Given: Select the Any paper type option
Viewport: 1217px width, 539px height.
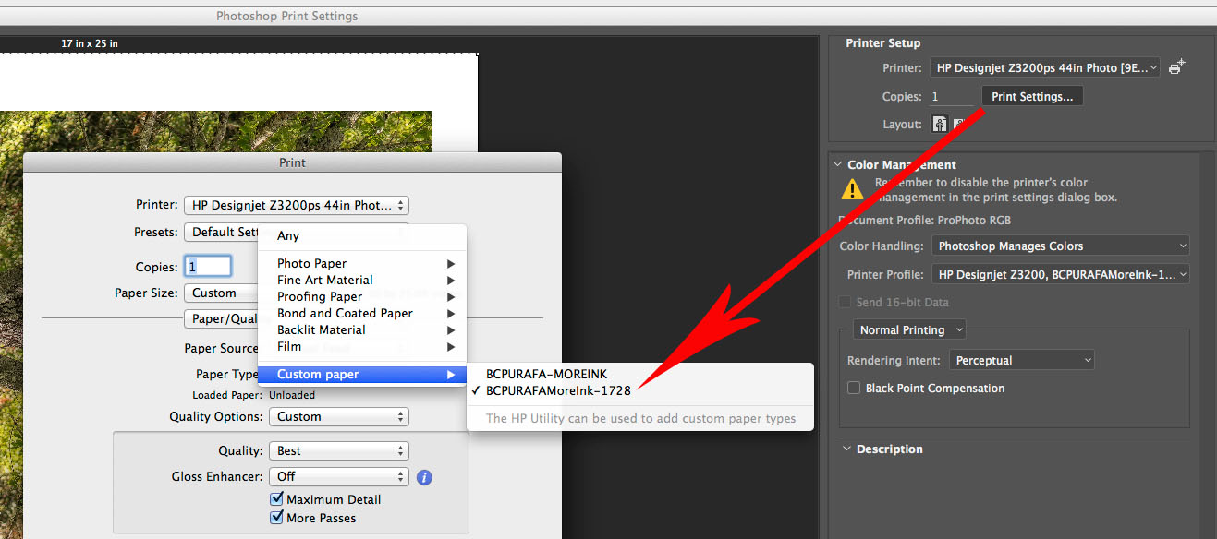Looking at the screenshot, I should click(x=288, y=236).
